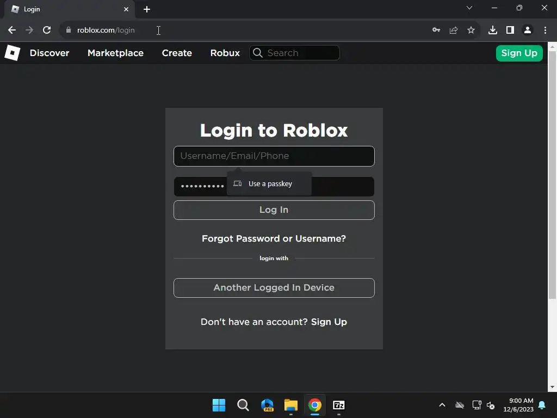Click the Log In button
Image resolution: width=557 pixels, height=418 pixels.
(274, 210)
